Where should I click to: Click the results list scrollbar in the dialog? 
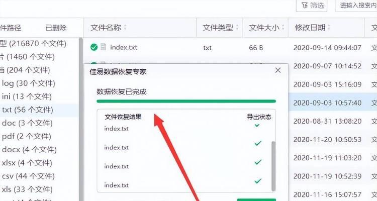[x=273, y=166]
